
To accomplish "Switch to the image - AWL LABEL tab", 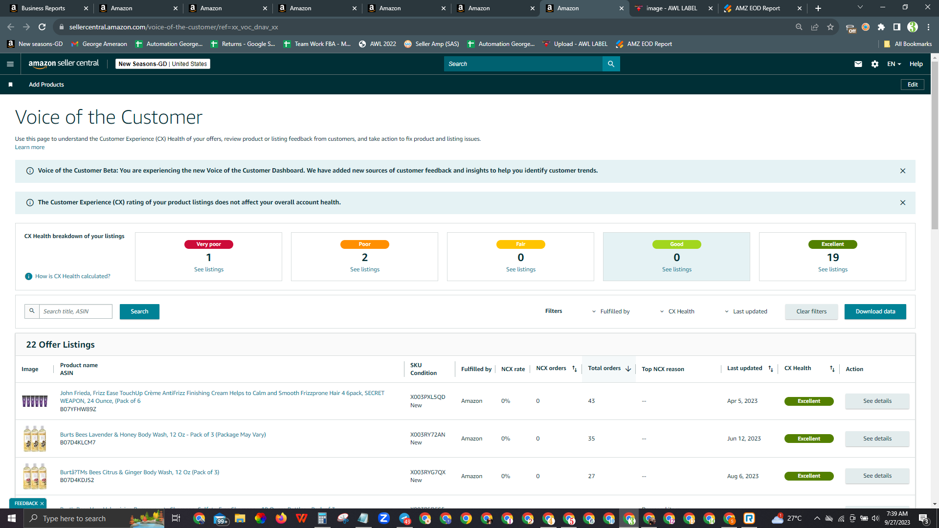I will [673, 8].
